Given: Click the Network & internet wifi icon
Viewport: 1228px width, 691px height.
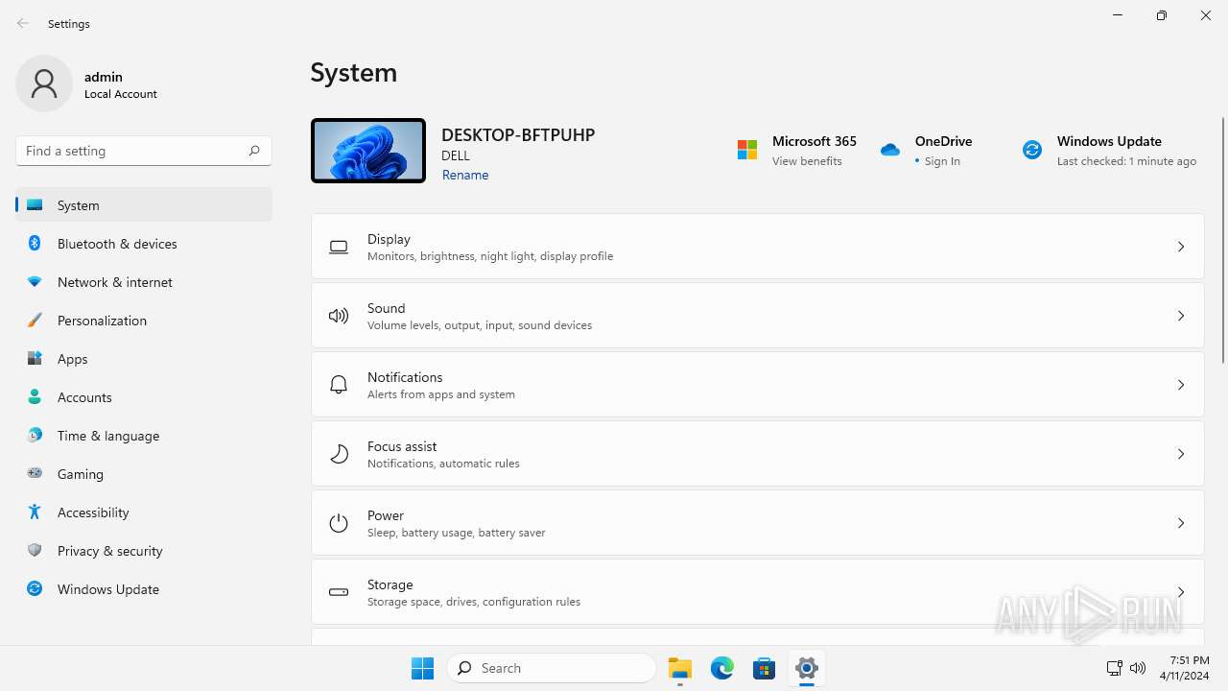Looking at the screenshot, I should click(35, 282).
